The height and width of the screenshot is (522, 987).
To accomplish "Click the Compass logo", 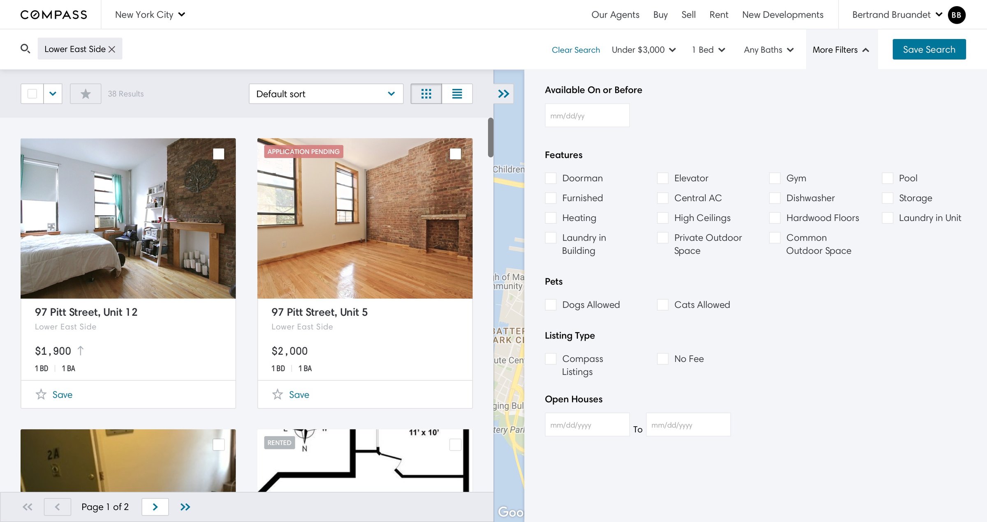I will (54, 15).
